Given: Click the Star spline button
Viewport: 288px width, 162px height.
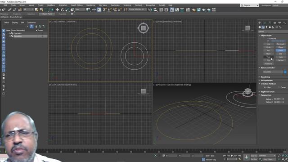Looking at the screenshot, I should pyautogui.click(x=281, y=54).
